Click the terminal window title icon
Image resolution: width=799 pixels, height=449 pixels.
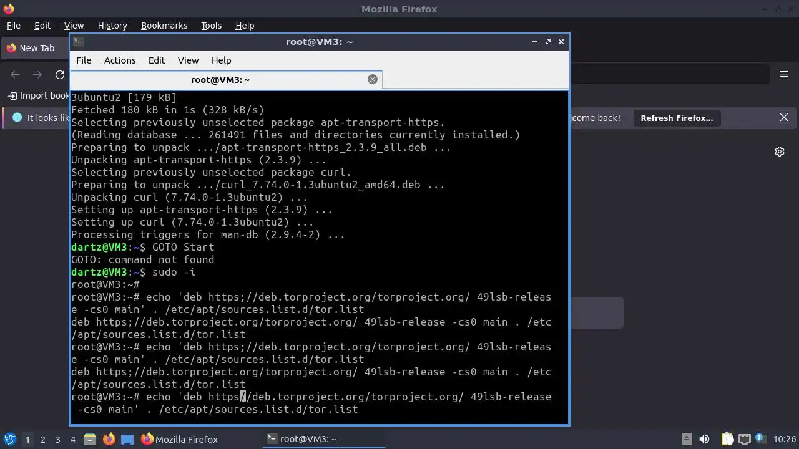[78, 42]
